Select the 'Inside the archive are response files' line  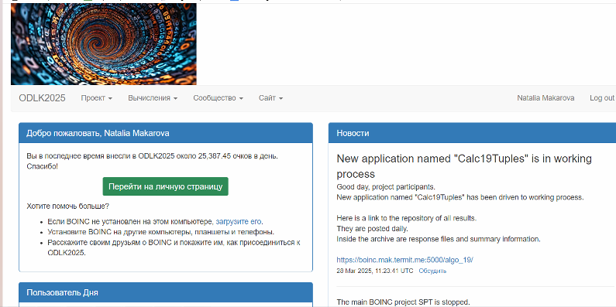point(439,239)
